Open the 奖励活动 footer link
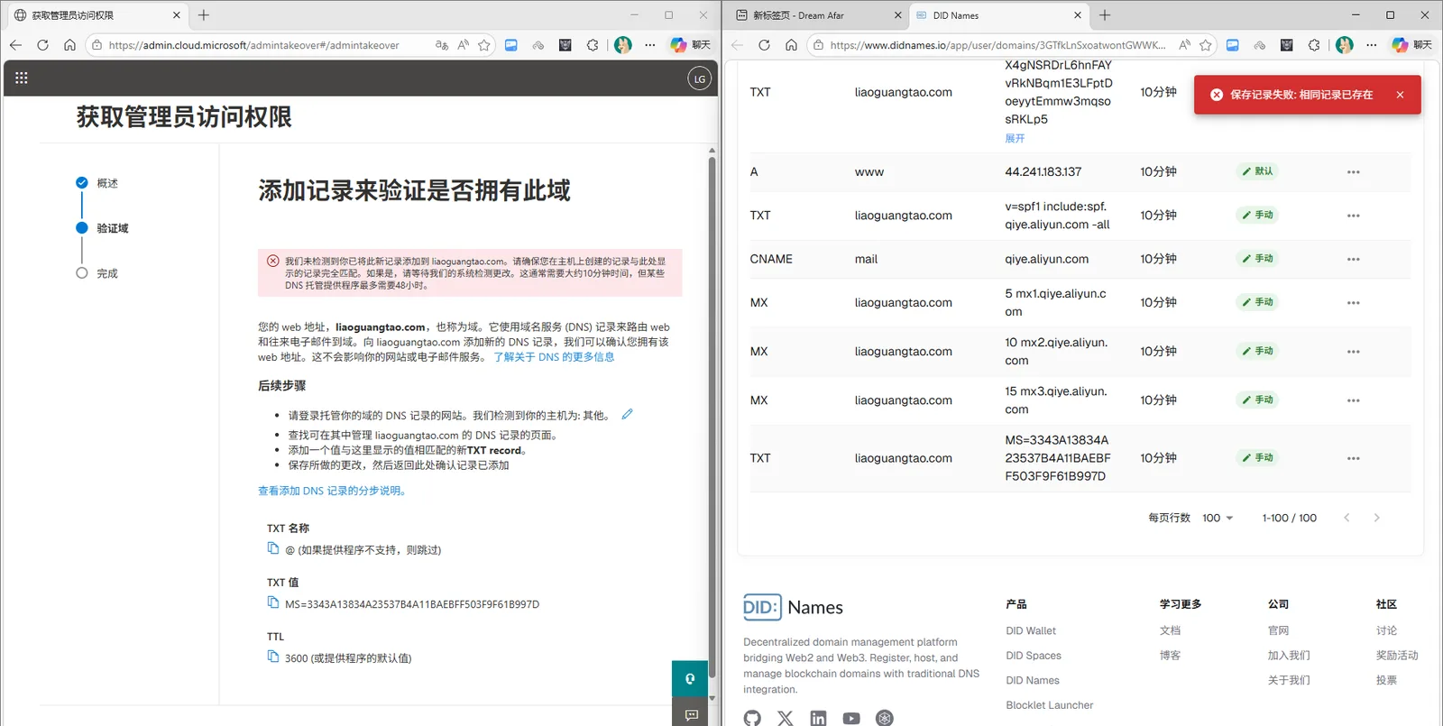This screenshot has width=1443, height=726. click(1397, 656)
